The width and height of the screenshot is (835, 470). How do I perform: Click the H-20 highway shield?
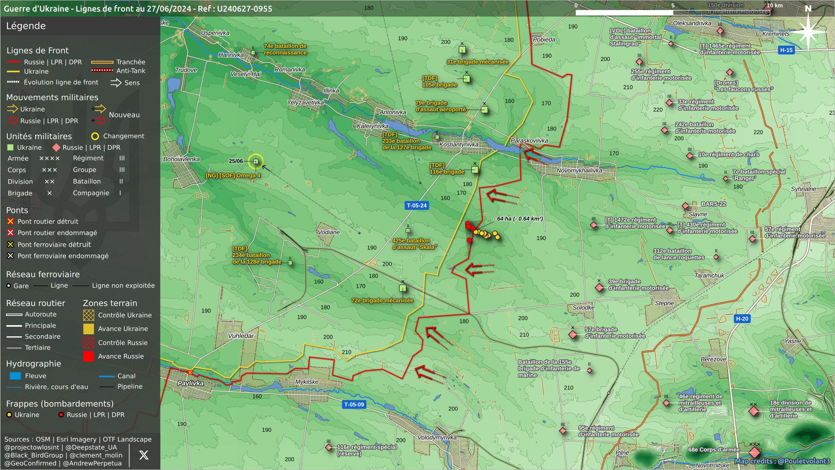tap(742, 319)
